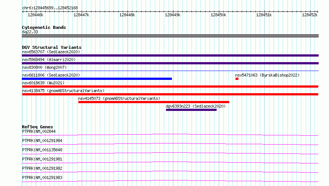Click the nsv5968494 (Almarri2020) variant label
The image size is (329, 186).
[x=49, y=60]
